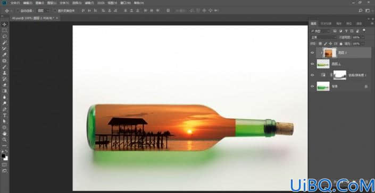This screenshot has width=375, height=193.
Task: Select the Brush tool
Action: click(4, 67)
